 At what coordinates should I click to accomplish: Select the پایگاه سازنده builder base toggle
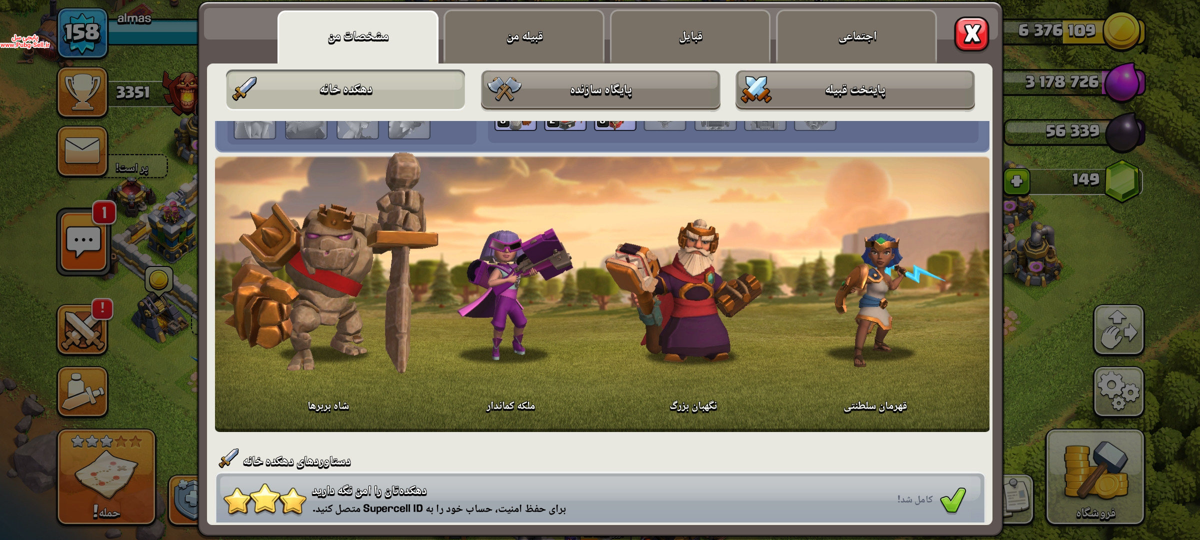coord(600,89)
